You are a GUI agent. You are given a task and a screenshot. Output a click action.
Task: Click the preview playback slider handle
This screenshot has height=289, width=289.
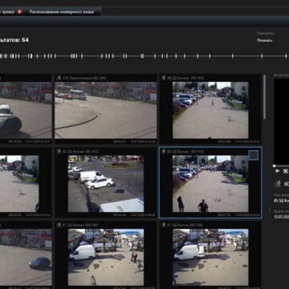274,166
